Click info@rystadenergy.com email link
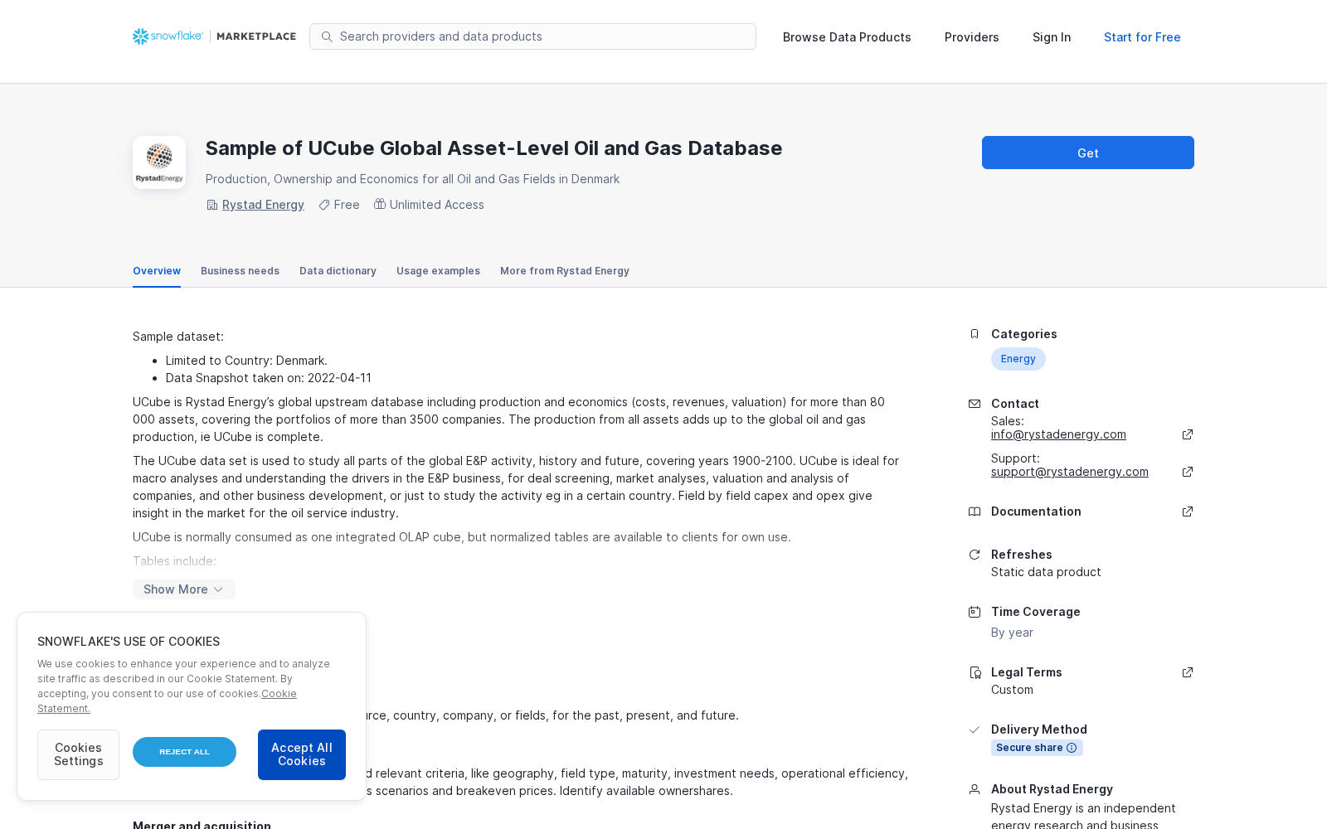 1058,434
